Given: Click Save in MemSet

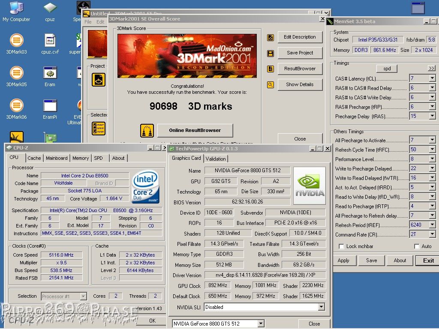Looking at the screenshot, I should (x=372, y=260).
